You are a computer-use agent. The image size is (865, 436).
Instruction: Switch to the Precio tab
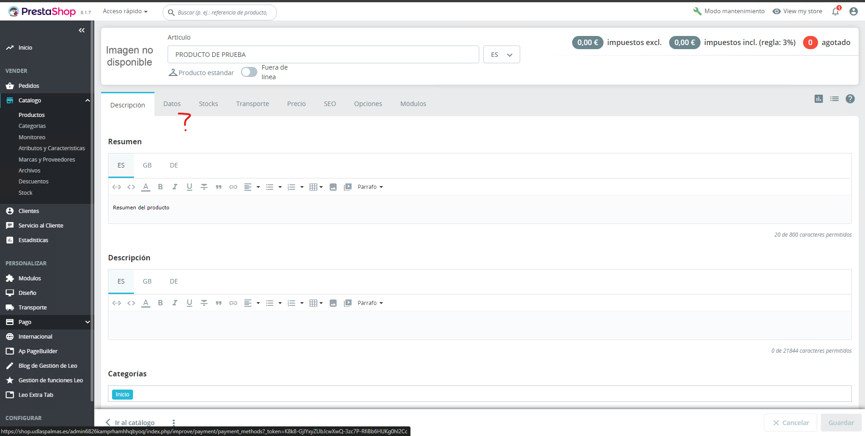[297, 104]
